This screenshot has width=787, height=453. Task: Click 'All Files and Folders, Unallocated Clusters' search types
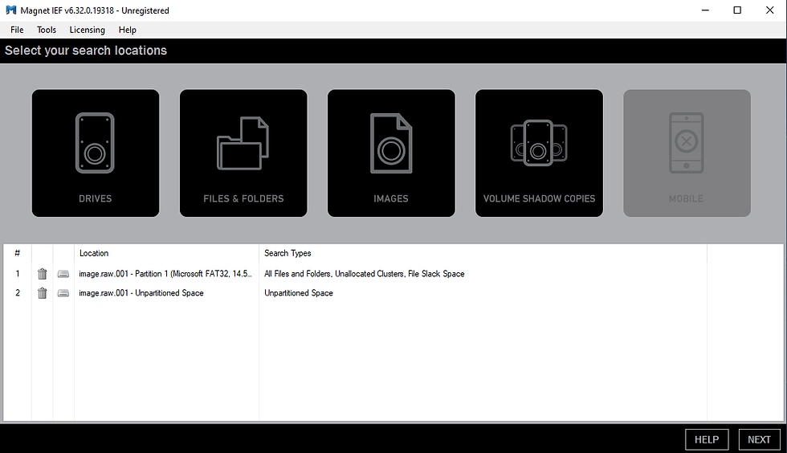click(x=365, y=274)
